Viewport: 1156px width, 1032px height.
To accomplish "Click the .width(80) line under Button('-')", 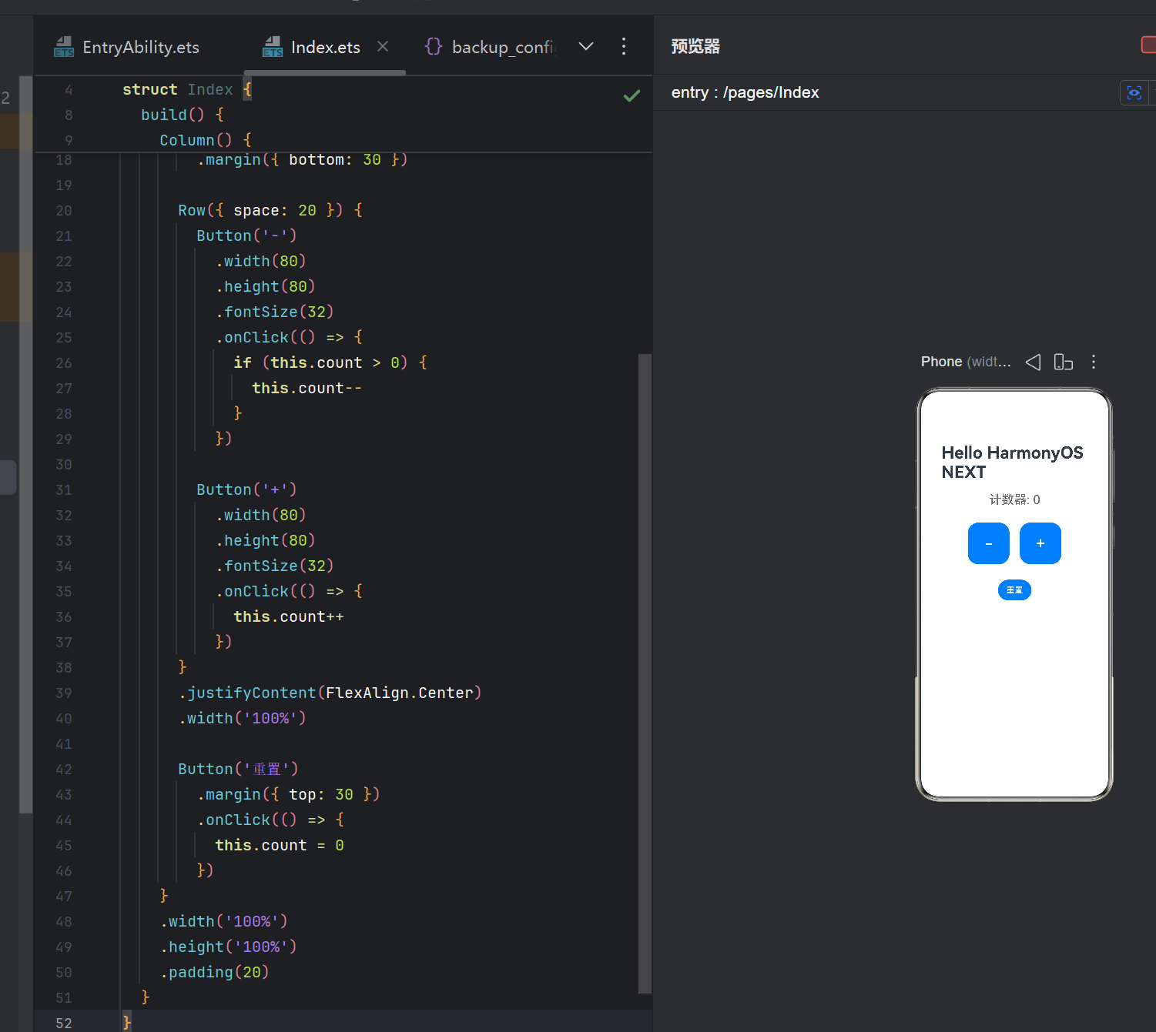I will pyautogui.click(x=261, y=261).
